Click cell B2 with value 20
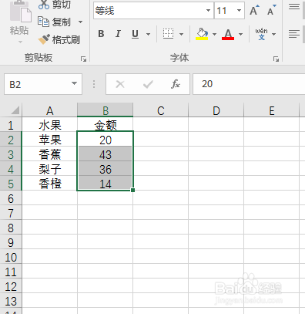Screen dimensions: 305x314 click(106, 140)
